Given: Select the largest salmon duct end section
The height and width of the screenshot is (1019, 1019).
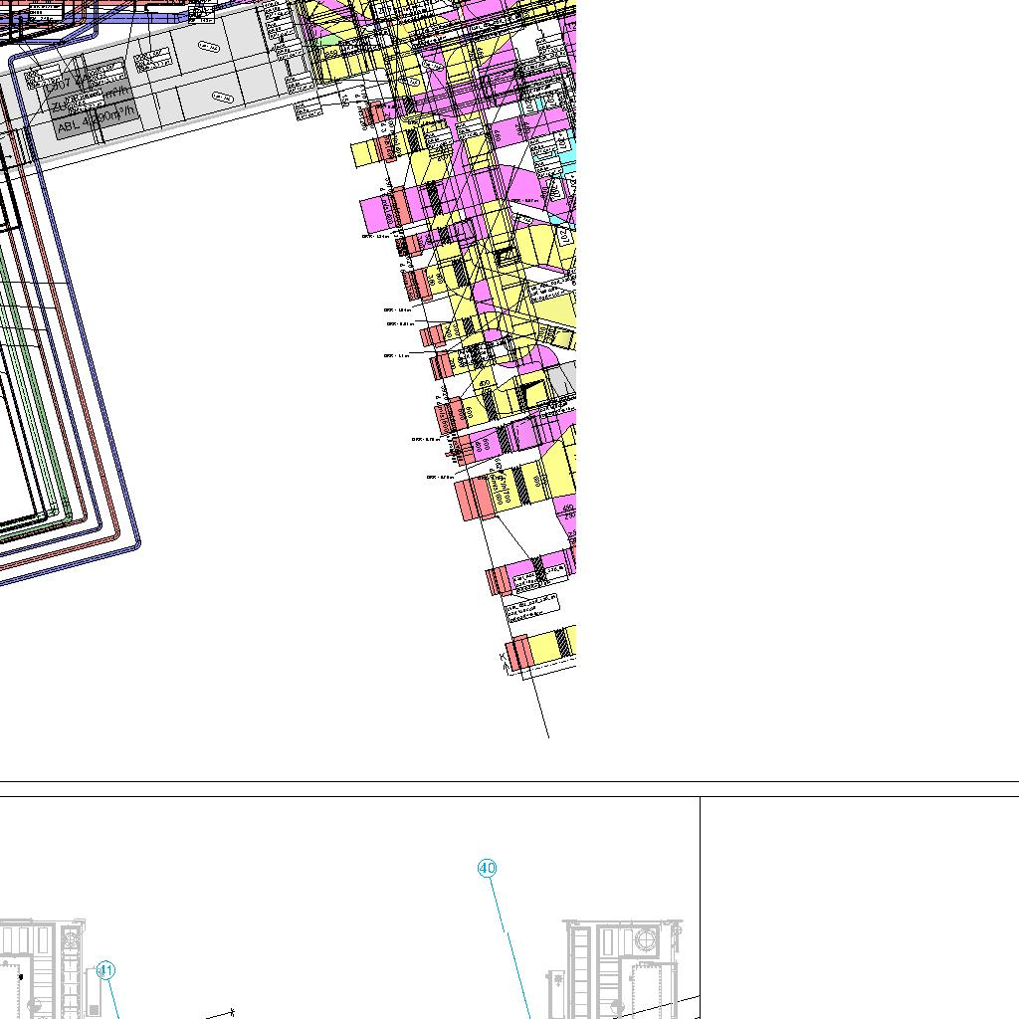Looking at the screenshot, I should 475,498.
